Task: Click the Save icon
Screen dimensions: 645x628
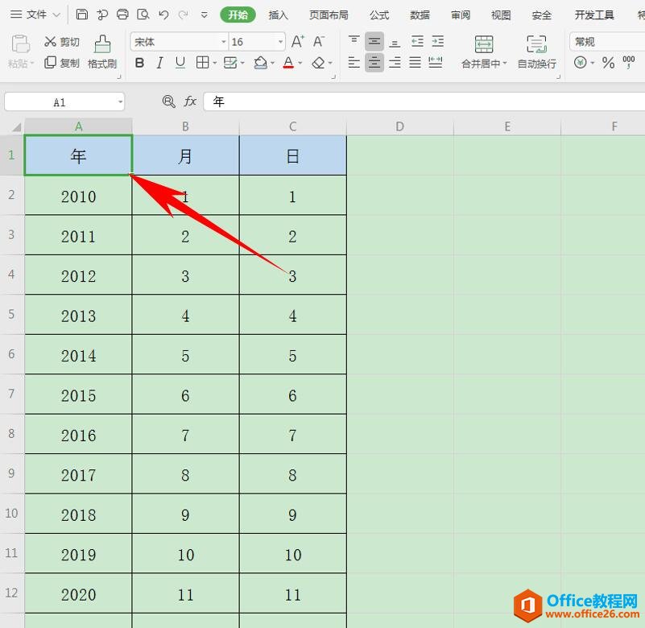Action: (x=81, y=14)
